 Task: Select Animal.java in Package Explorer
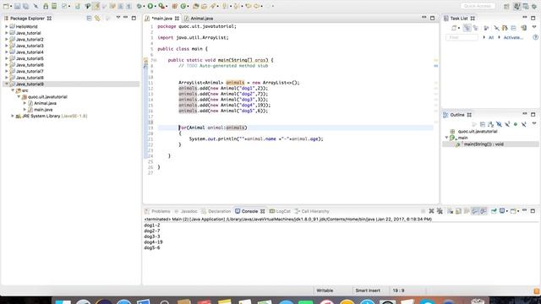tap(45, 103)
